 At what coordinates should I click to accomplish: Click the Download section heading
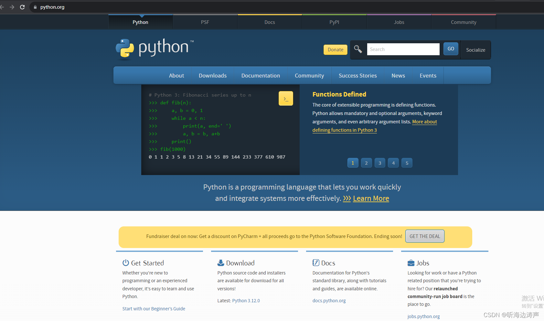240,263
